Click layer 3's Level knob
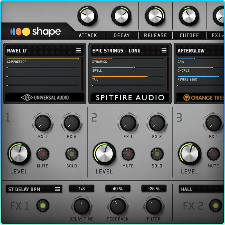This screenshot has width=225, height=225. [190, 154]
